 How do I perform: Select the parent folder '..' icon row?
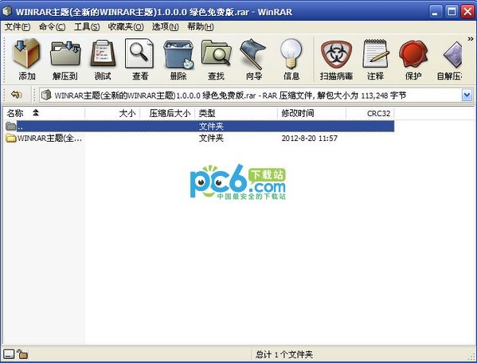pos(200,126)
